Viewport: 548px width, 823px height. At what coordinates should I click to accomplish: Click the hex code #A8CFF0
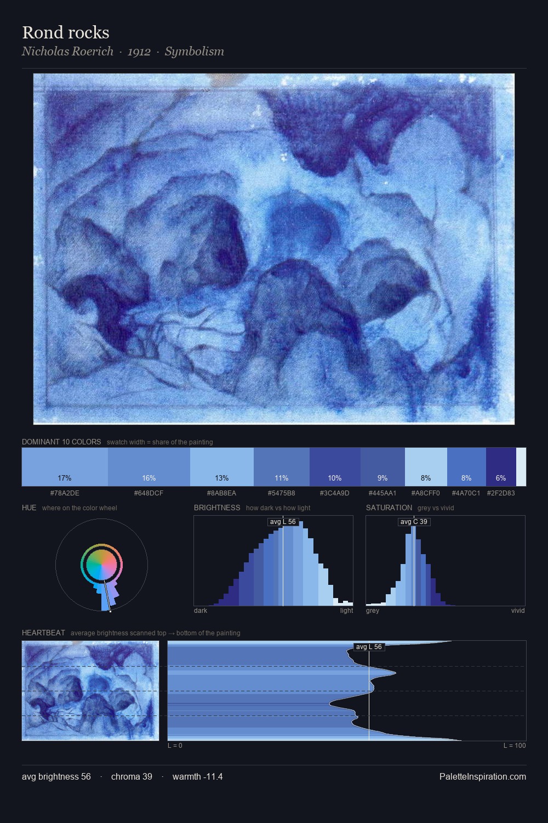tap(426, 493)
